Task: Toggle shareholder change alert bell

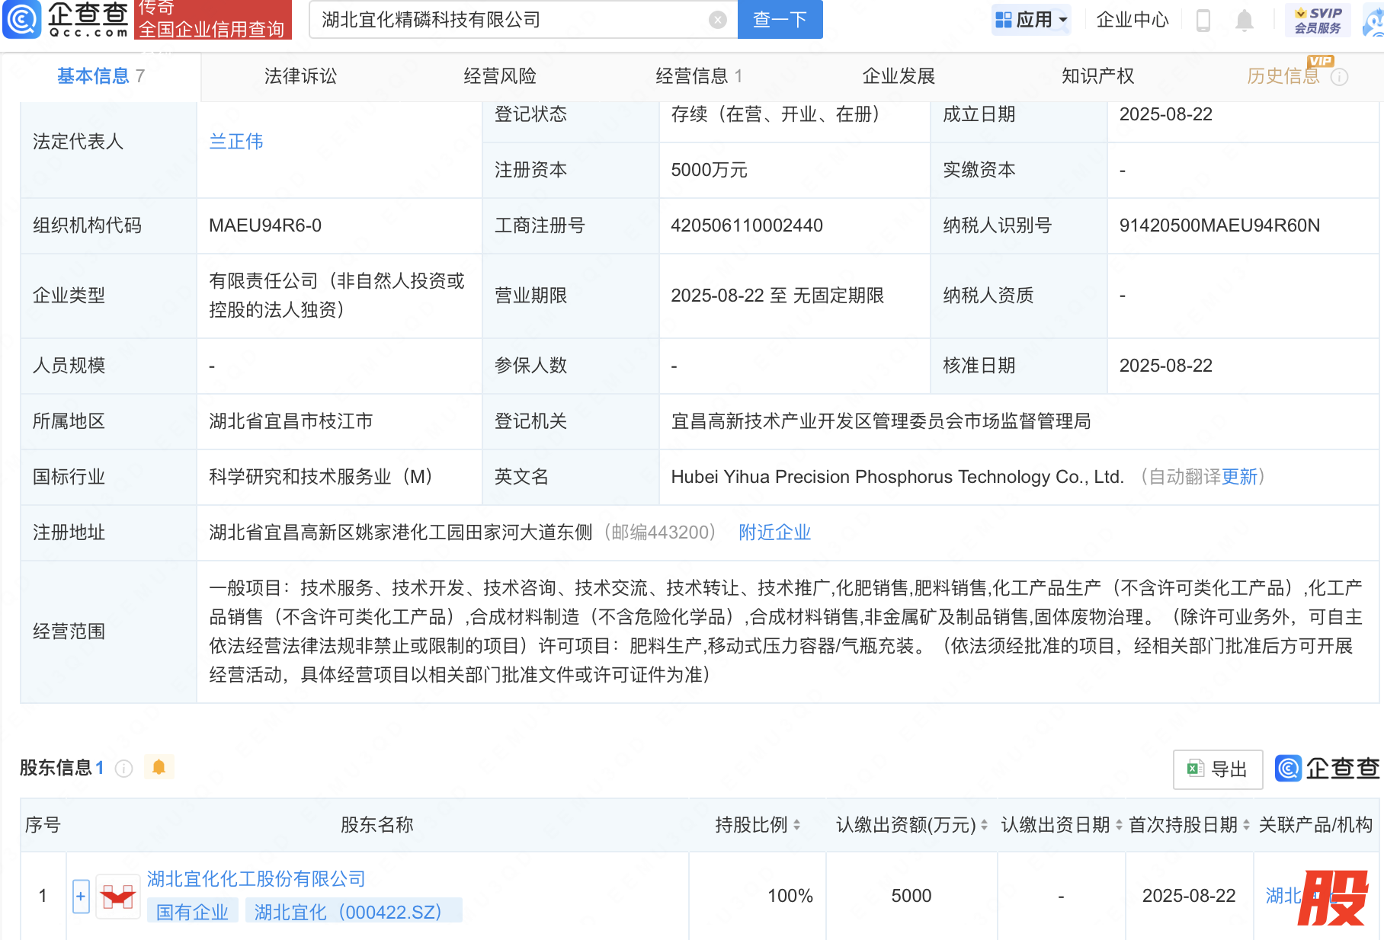Action: [159, 767]
